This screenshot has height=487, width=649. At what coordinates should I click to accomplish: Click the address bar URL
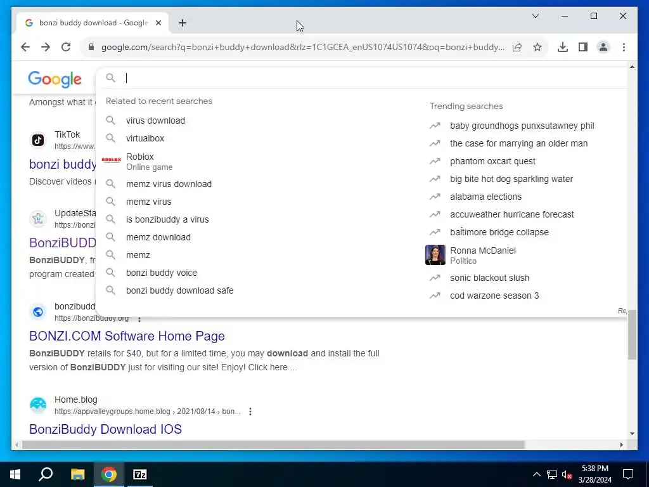(x=302, y=47)
